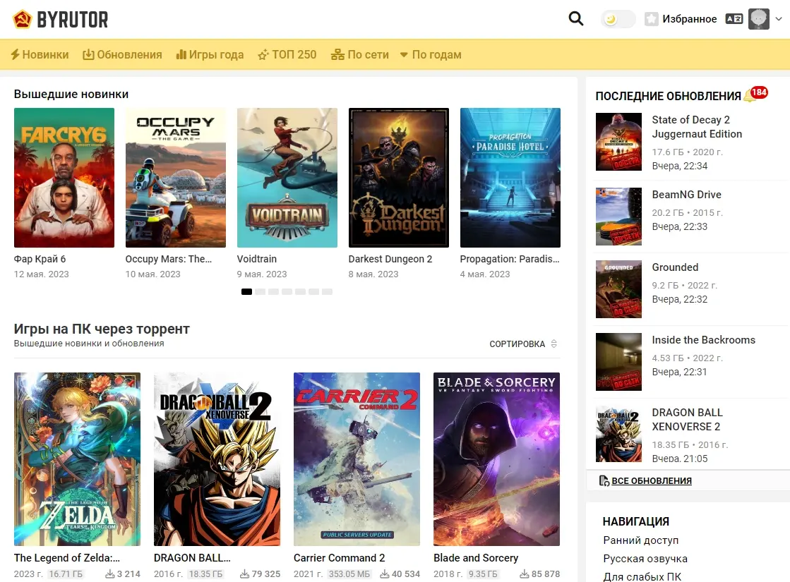Open the Сортировка sorting dropdown
790x582 pixels.
523,344
